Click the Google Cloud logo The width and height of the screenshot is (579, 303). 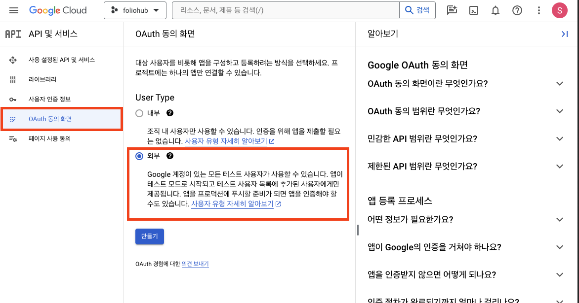point(58,10)
